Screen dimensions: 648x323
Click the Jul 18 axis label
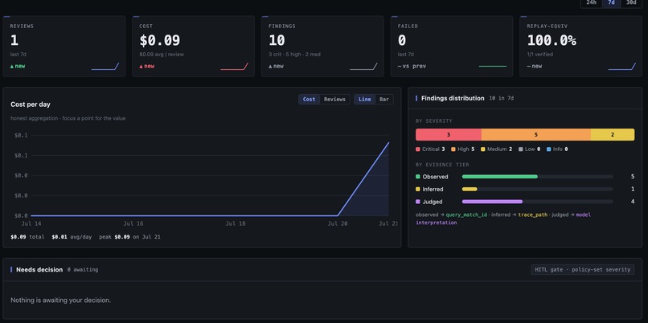[x=236, y=223]
